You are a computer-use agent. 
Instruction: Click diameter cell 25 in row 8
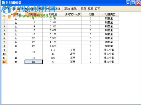[x=34, y=46]
